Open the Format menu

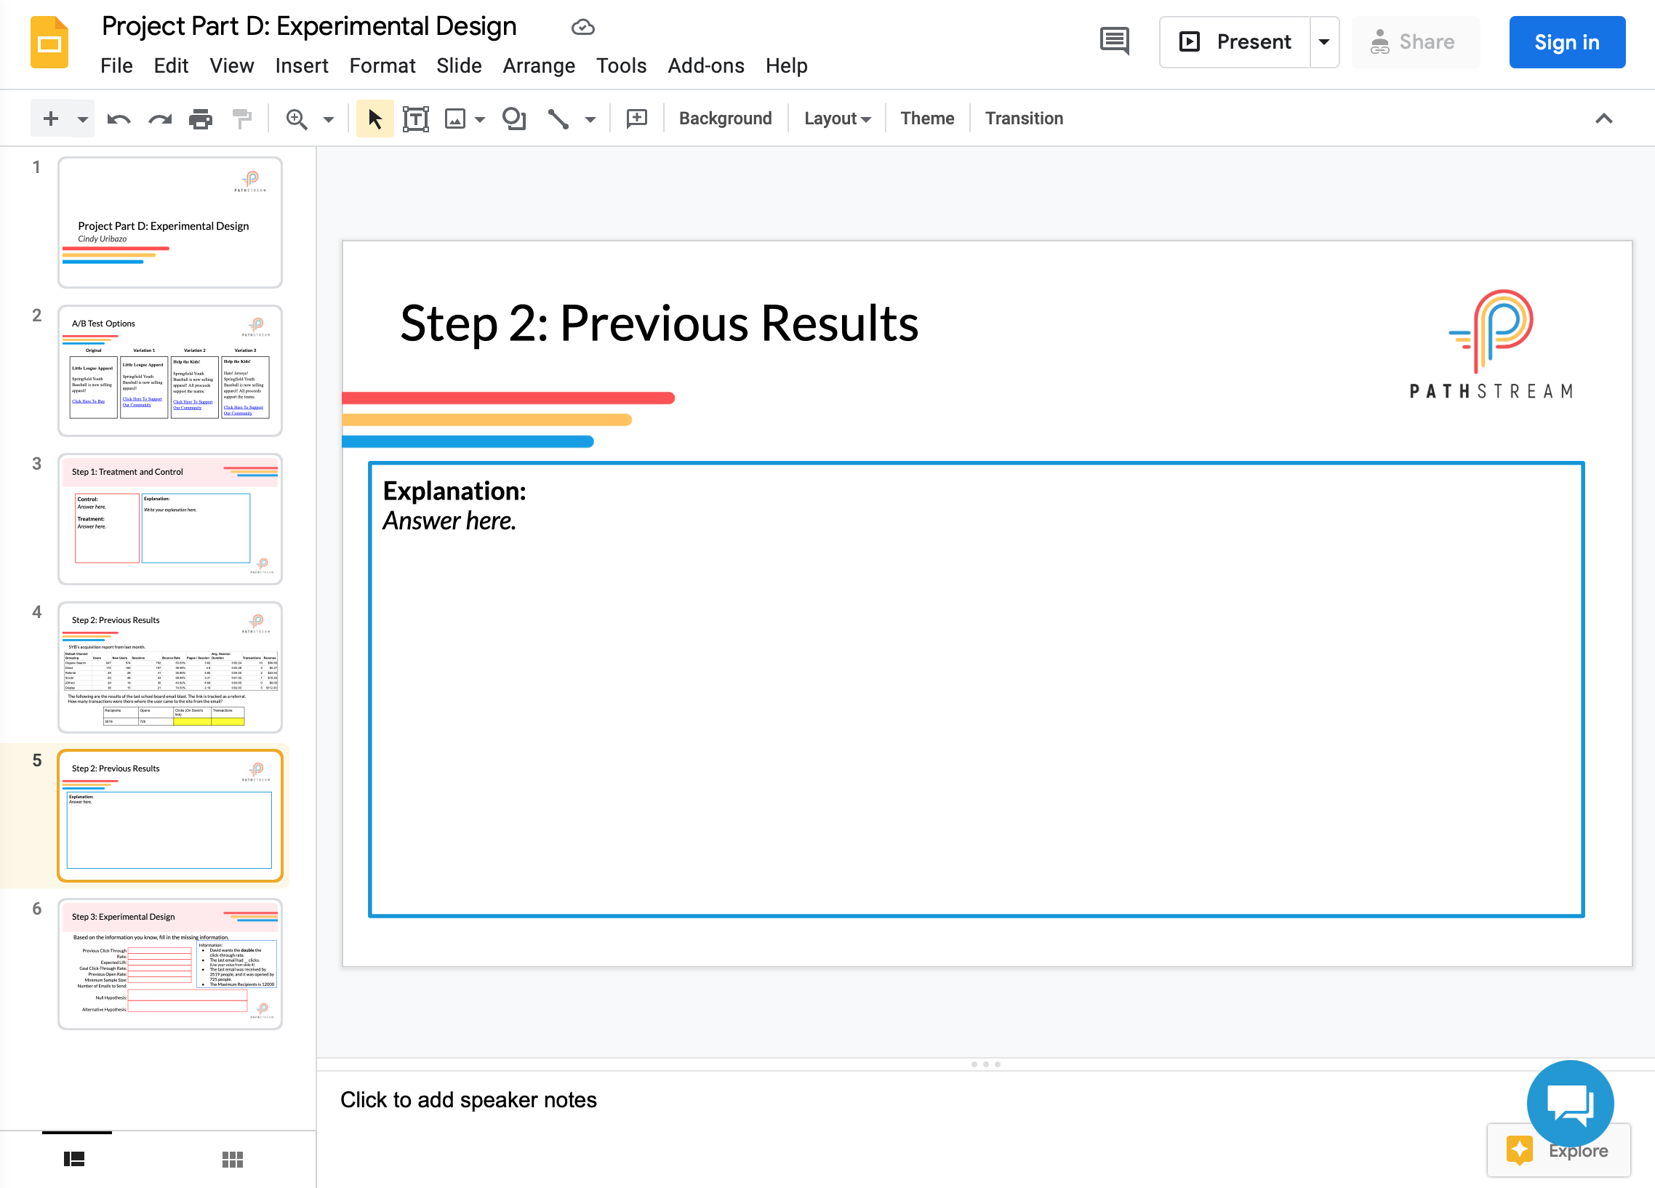click(x=382, y=65)
